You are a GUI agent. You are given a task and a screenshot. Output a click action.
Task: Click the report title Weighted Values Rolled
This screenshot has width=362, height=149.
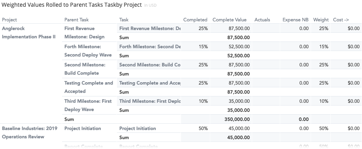coord(72,5)
